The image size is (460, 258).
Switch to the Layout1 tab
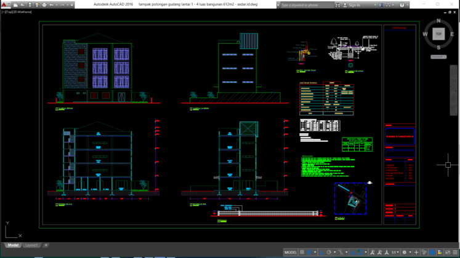[31, 245]
